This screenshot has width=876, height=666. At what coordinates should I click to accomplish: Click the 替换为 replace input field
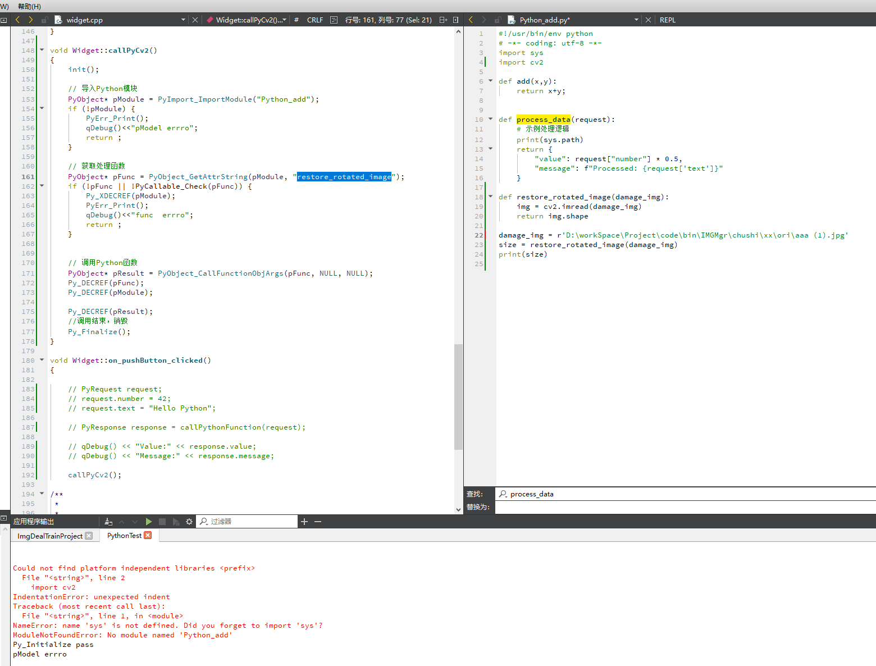pyautogui.click(x=685, y=507)
